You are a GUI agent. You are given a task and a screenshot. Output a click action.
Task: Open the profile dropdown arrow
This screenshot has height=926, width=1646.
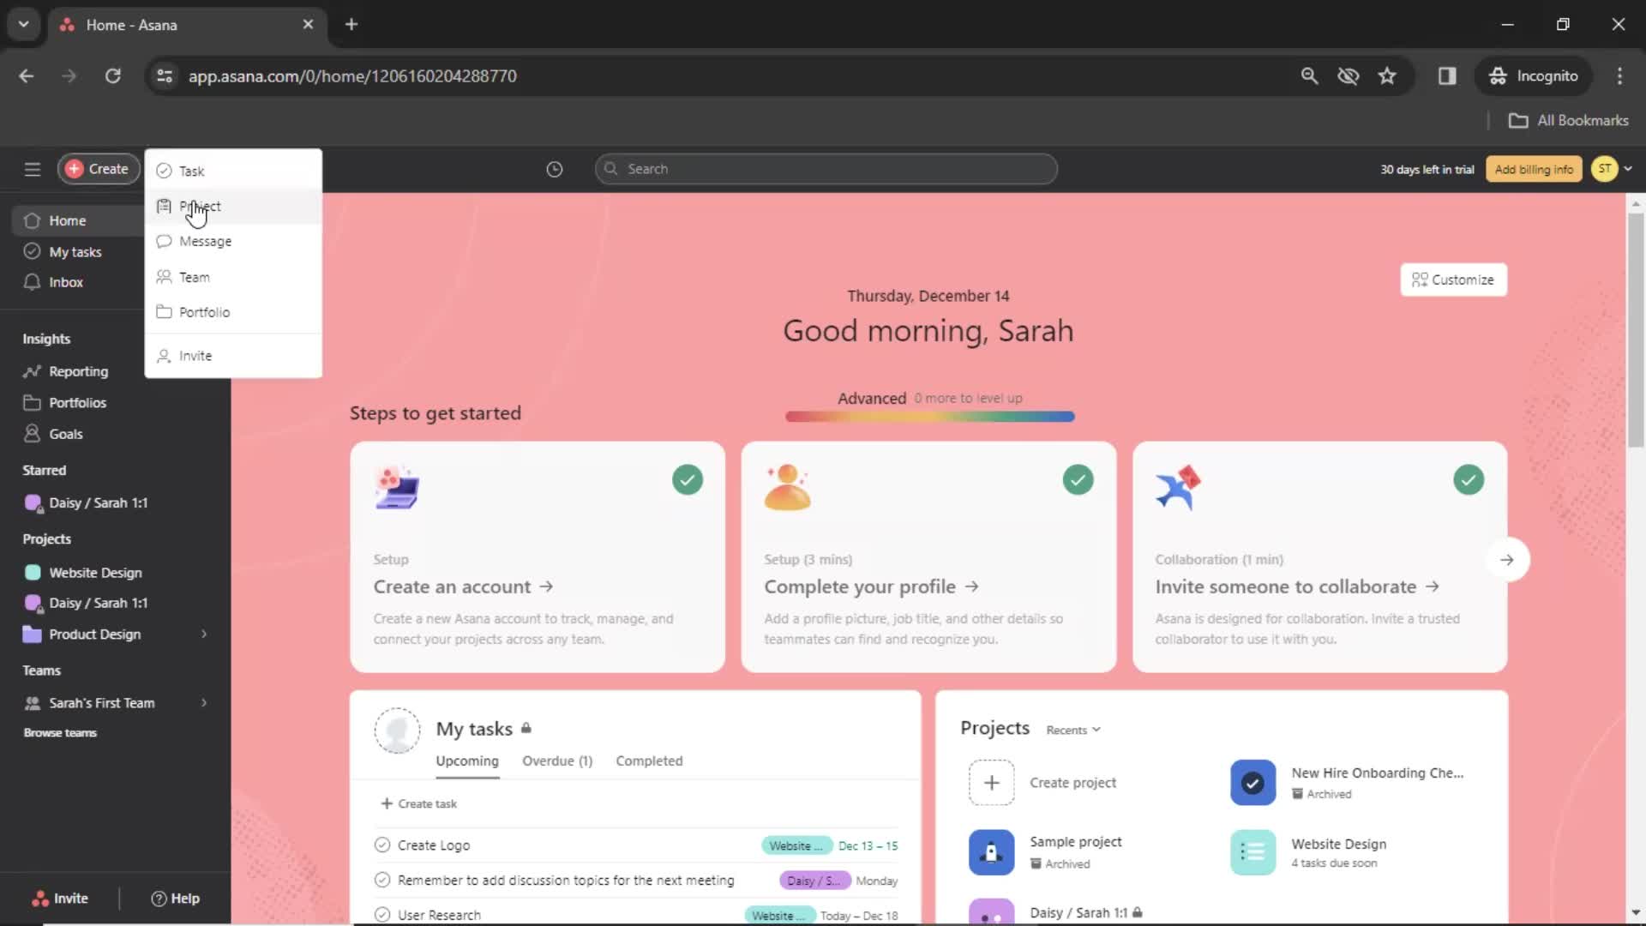1627,169
